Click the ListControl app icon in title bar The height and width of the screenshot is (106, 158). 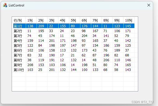tap(5, 5)
